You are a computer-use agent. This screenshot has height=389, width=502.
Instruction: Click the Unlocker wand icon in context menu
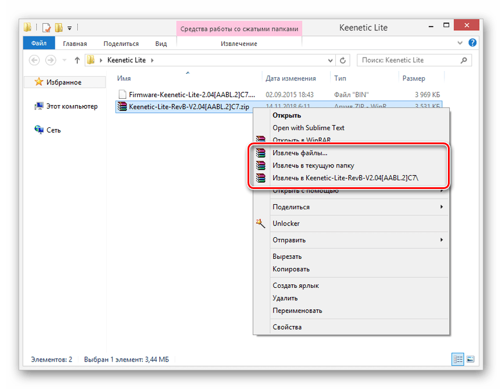pos(261,223)
